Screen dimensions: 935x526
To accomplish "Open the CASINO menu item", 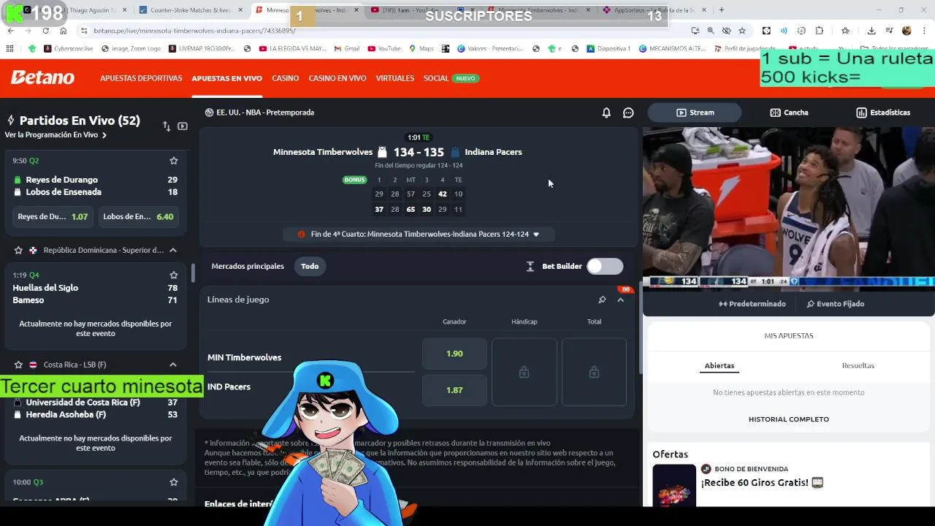I will (285, 78).
